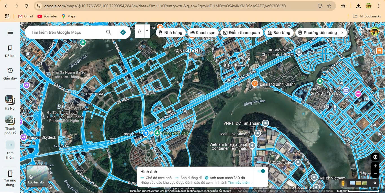Viewport: 385px width, 193px height.
Task: Filter by Phương tiện công chip
Action: pos(317,33)
